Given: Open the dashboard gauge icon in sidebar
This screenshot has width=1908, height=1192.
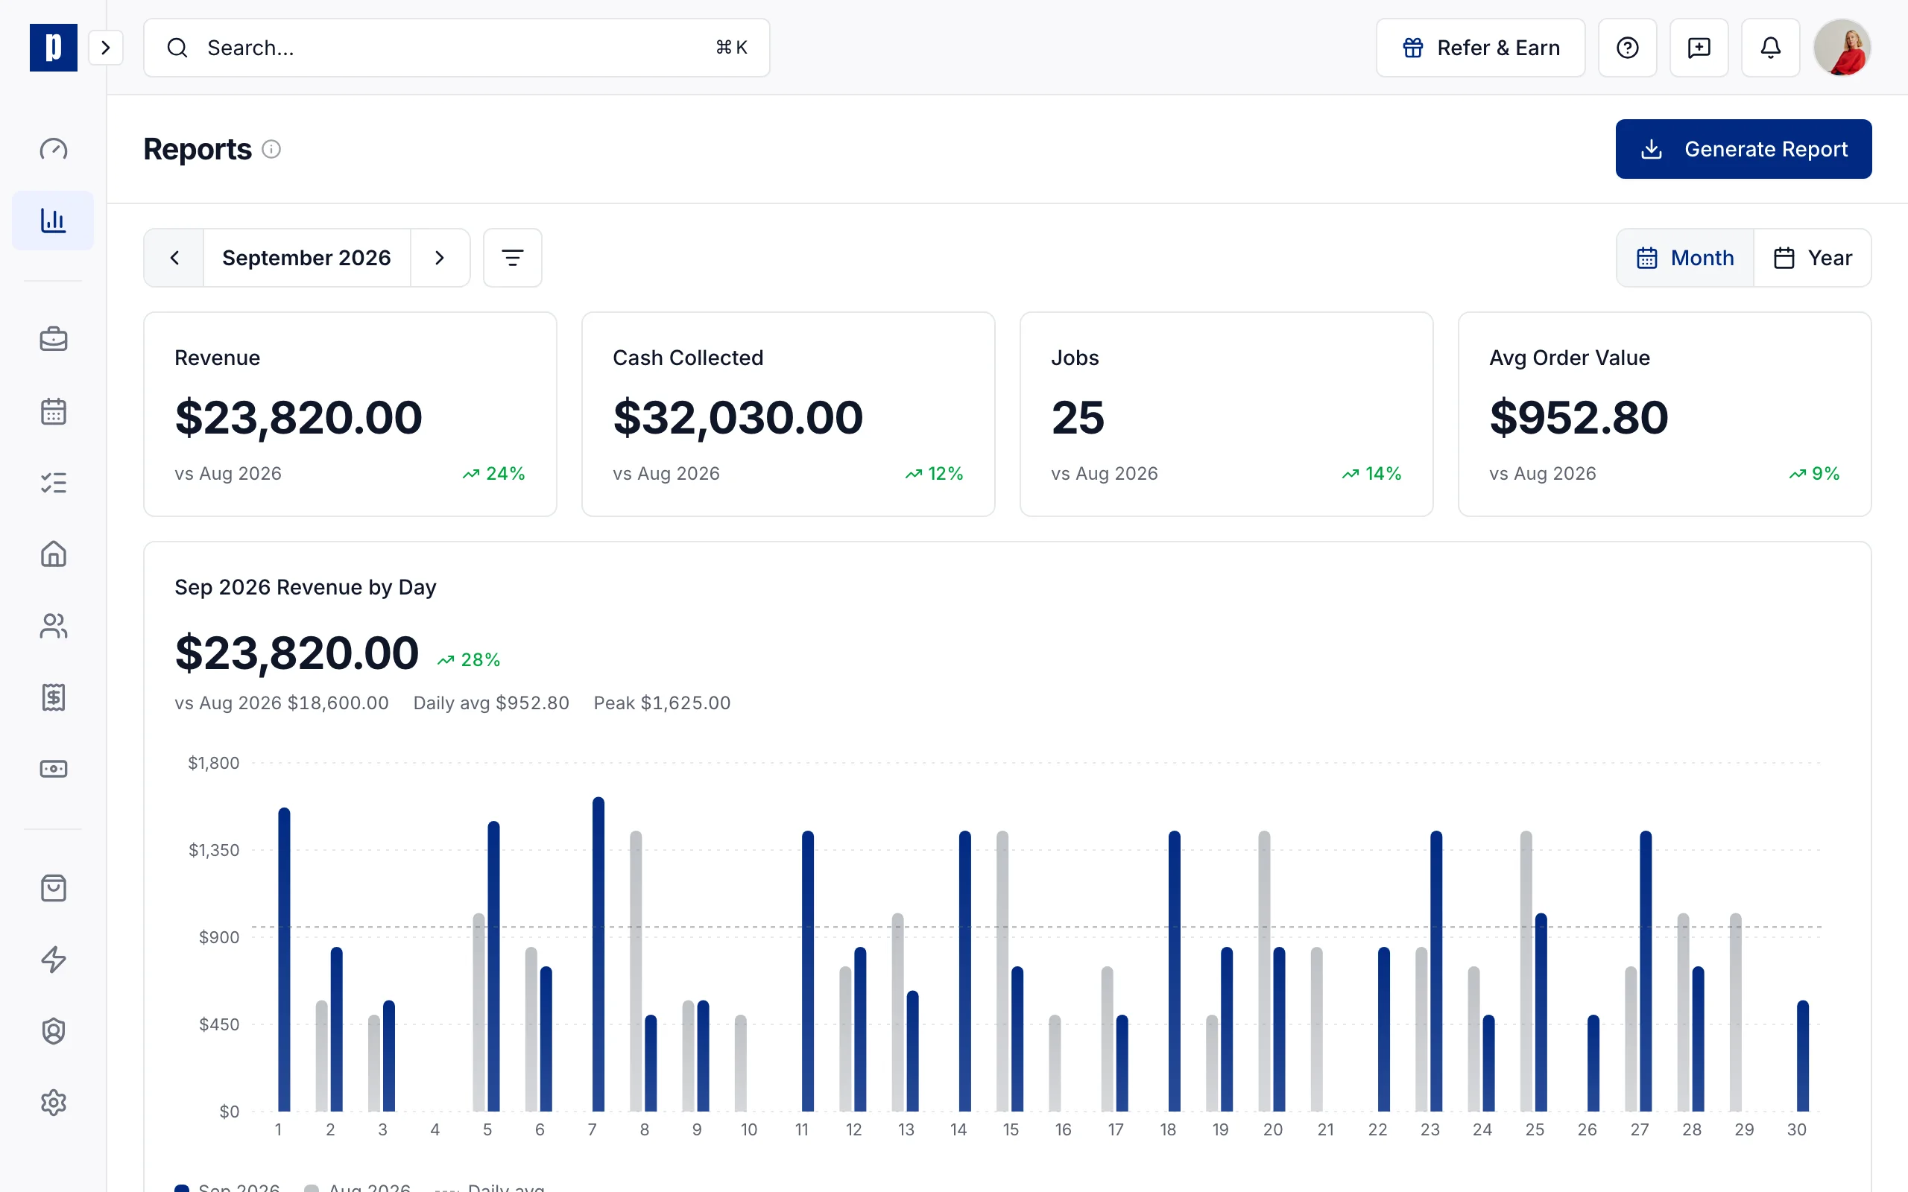Looking at the screenshot, I should pyautogui.click(x=53, y=149).
